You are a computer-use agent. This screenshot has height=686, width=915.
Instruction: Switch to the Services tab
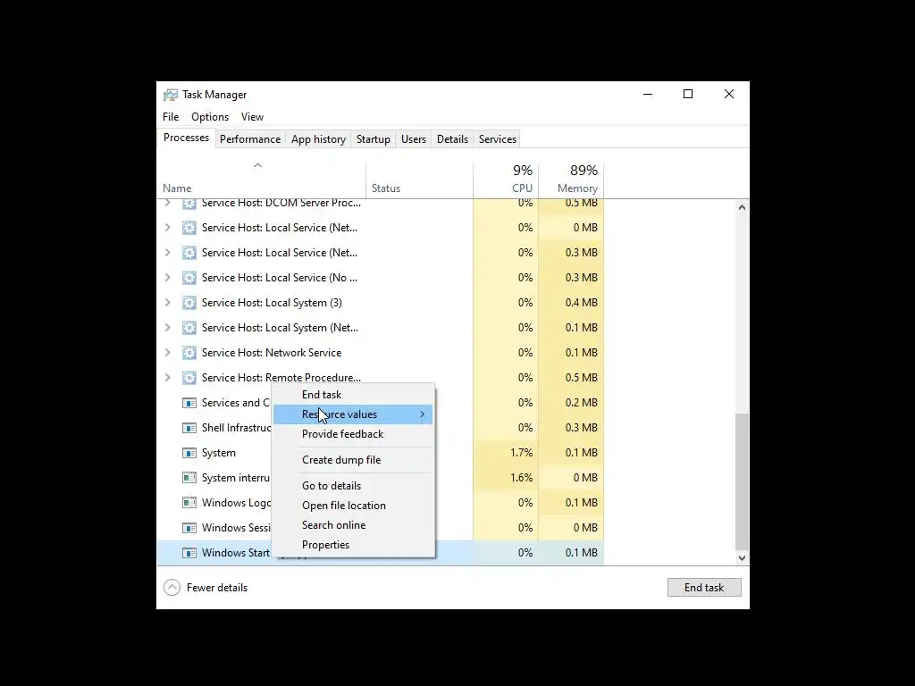pos(497,139)
